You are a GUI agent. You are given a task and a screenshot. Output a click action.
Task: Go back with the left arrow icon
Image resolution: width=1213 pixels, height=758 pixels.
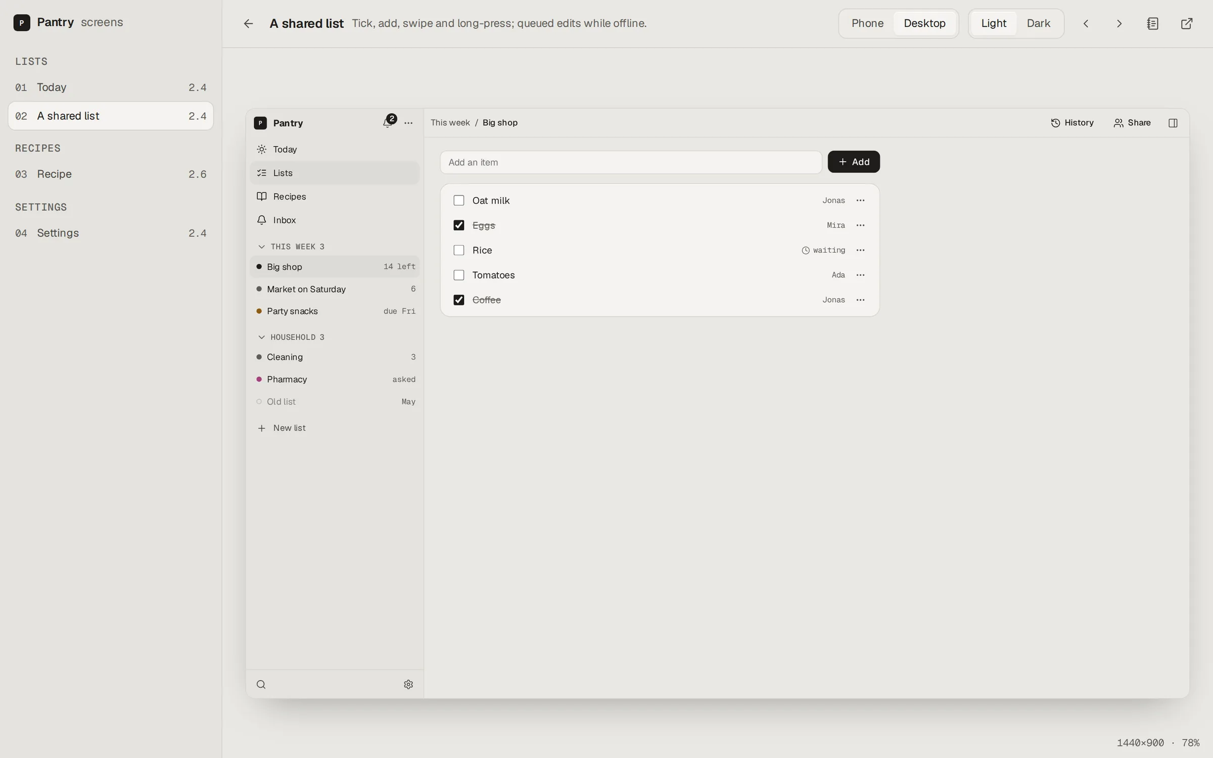[x=248, y=23]
